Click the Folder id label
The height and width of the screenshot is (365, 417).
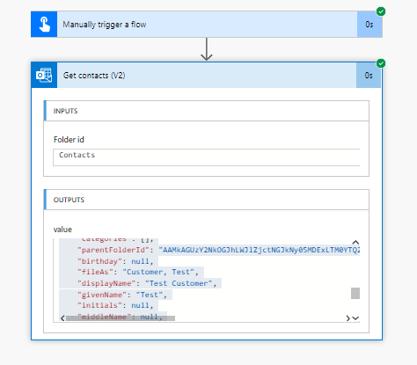[69, 140]
